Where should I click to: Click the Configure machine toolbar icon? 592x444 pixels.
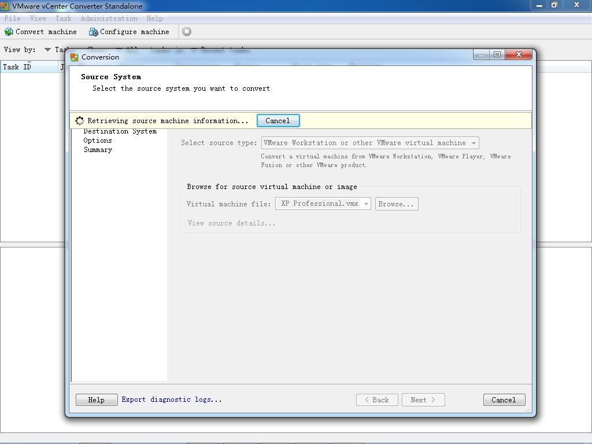point(93,32)
